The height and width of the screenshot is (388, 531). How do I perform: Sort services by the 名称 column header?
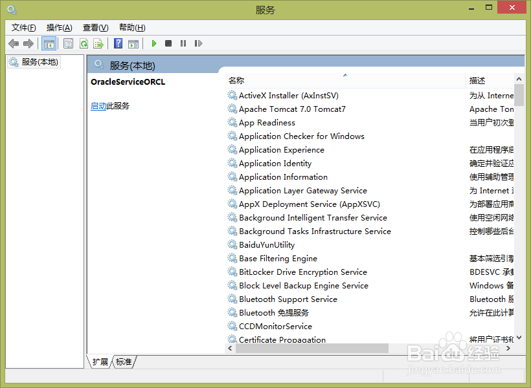coord(236,80)
